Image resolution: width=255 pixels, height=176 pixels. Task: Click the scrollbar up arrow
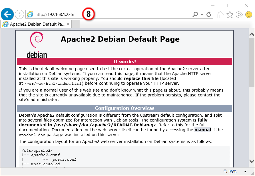(x=252, y=34)
